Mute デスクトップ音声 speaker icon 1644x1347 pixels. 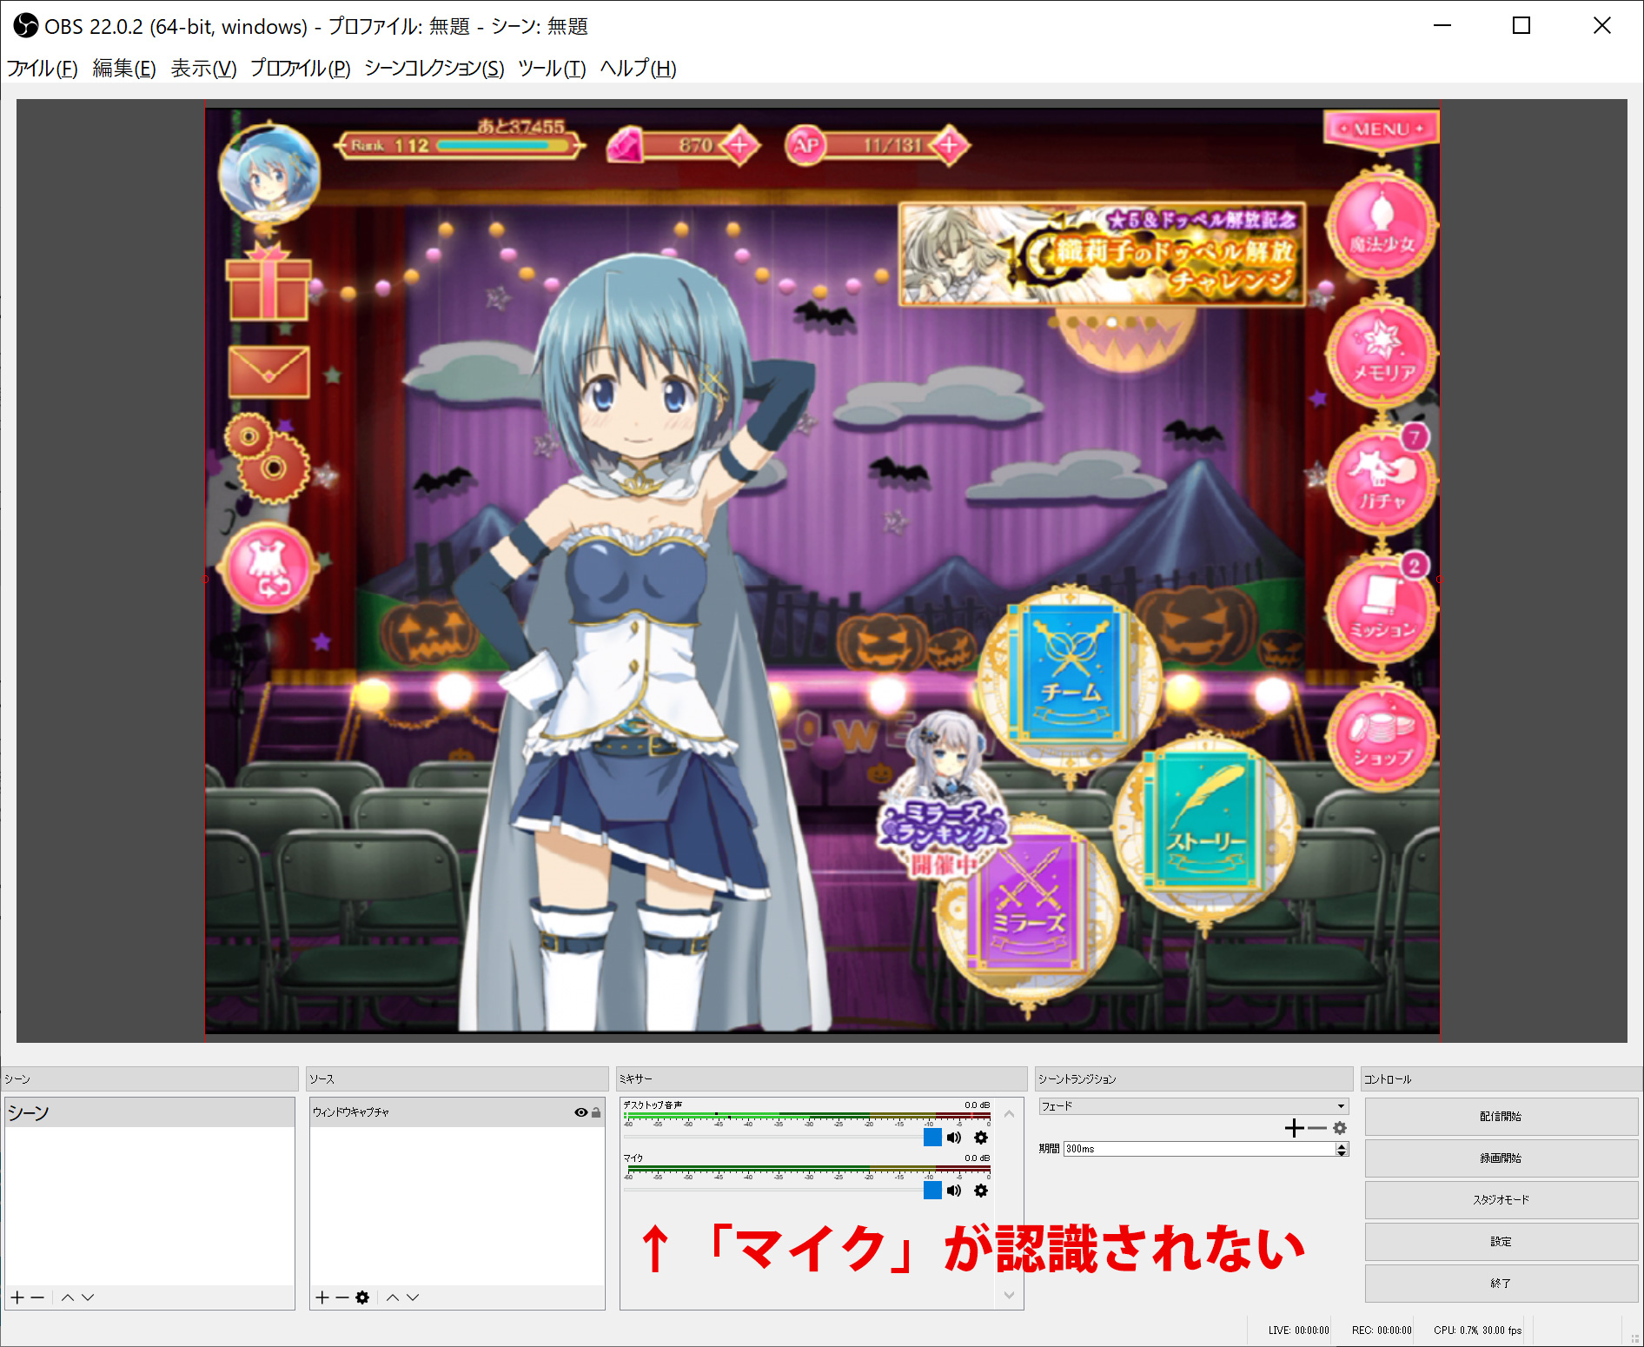(954, 1138)
